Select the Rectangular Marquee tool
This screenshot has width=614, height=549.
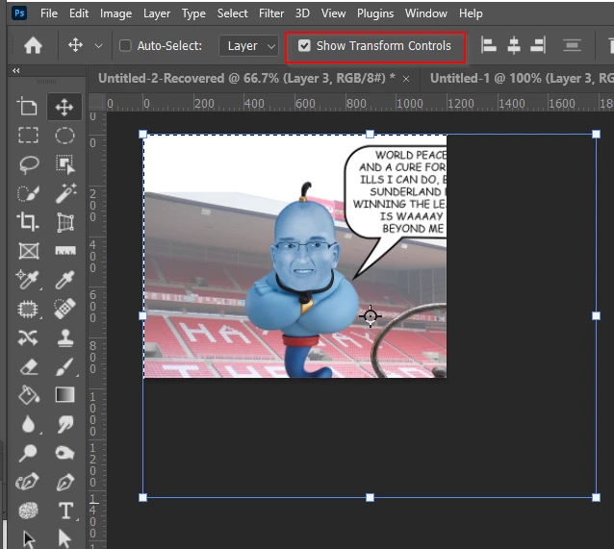[28, 136]
